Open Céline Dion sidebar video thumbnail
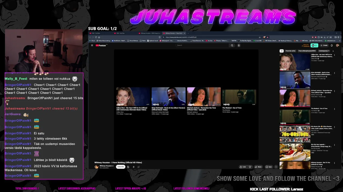Screen dimensions: 343x192 tap(295, 62)
